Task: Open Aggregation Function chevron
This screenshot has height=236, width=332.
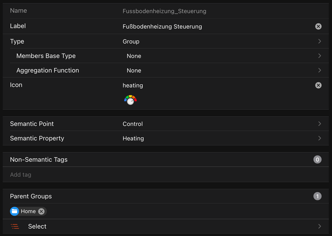Action: (320, 71)
